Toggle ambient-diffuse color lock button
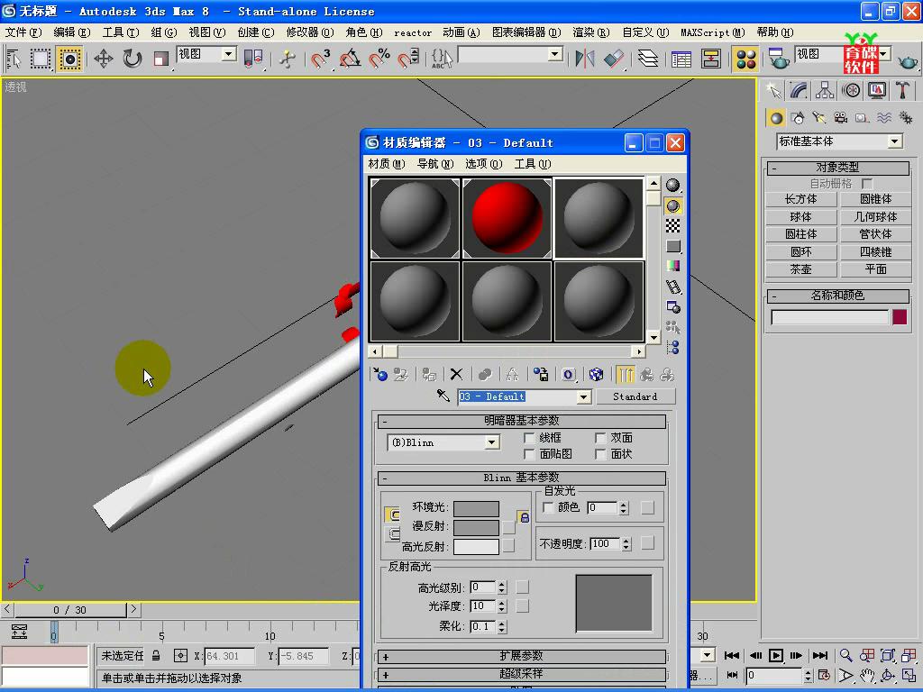 pyautogui.click(x=524, y=517)
